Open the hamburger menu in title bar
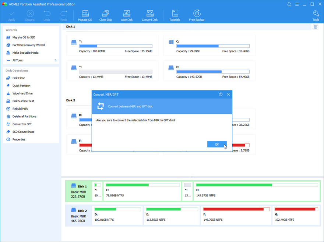The height and width of the screenshot is (242, 324). coord(297,4)
